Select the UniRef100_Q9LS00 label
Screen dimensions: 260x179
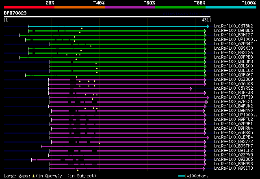click(x=233, y=66)
